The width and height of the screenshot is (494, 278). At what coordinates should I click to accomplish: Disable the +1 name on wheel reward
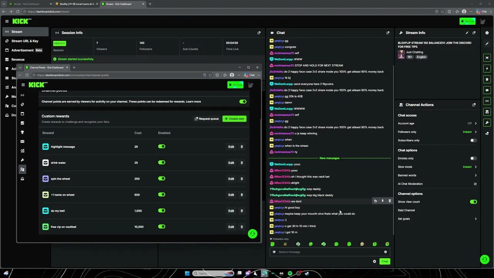pos(162,195)
